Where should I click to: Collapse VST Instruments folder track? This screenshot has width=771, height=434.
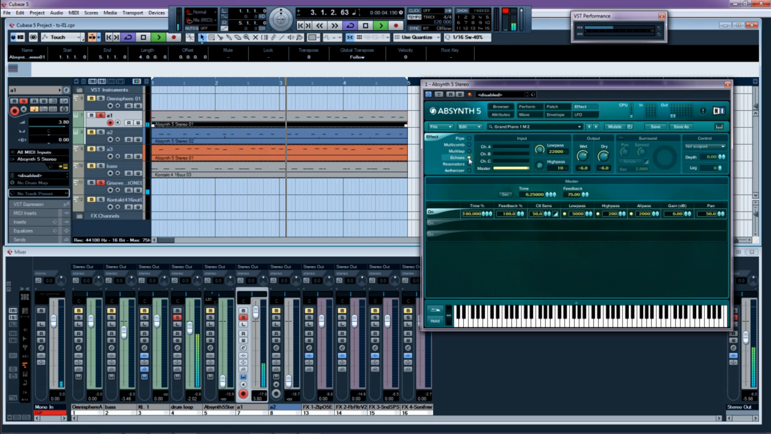pyautogui.click(x=80, y=90)
